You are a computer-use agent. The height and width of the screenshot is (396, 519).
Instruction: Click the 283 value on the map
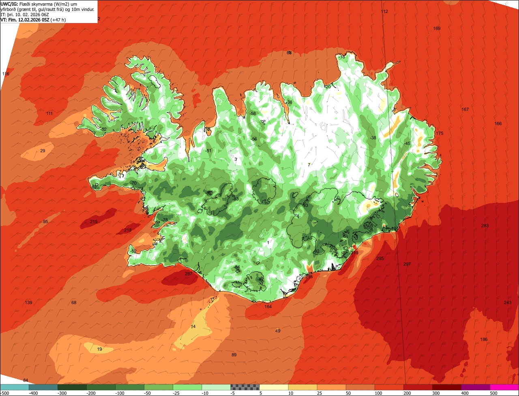(x=485, y=226)
